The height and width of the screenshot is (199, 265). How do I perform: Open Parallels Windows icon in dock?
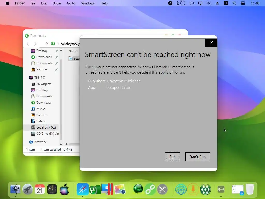point(107,189)
